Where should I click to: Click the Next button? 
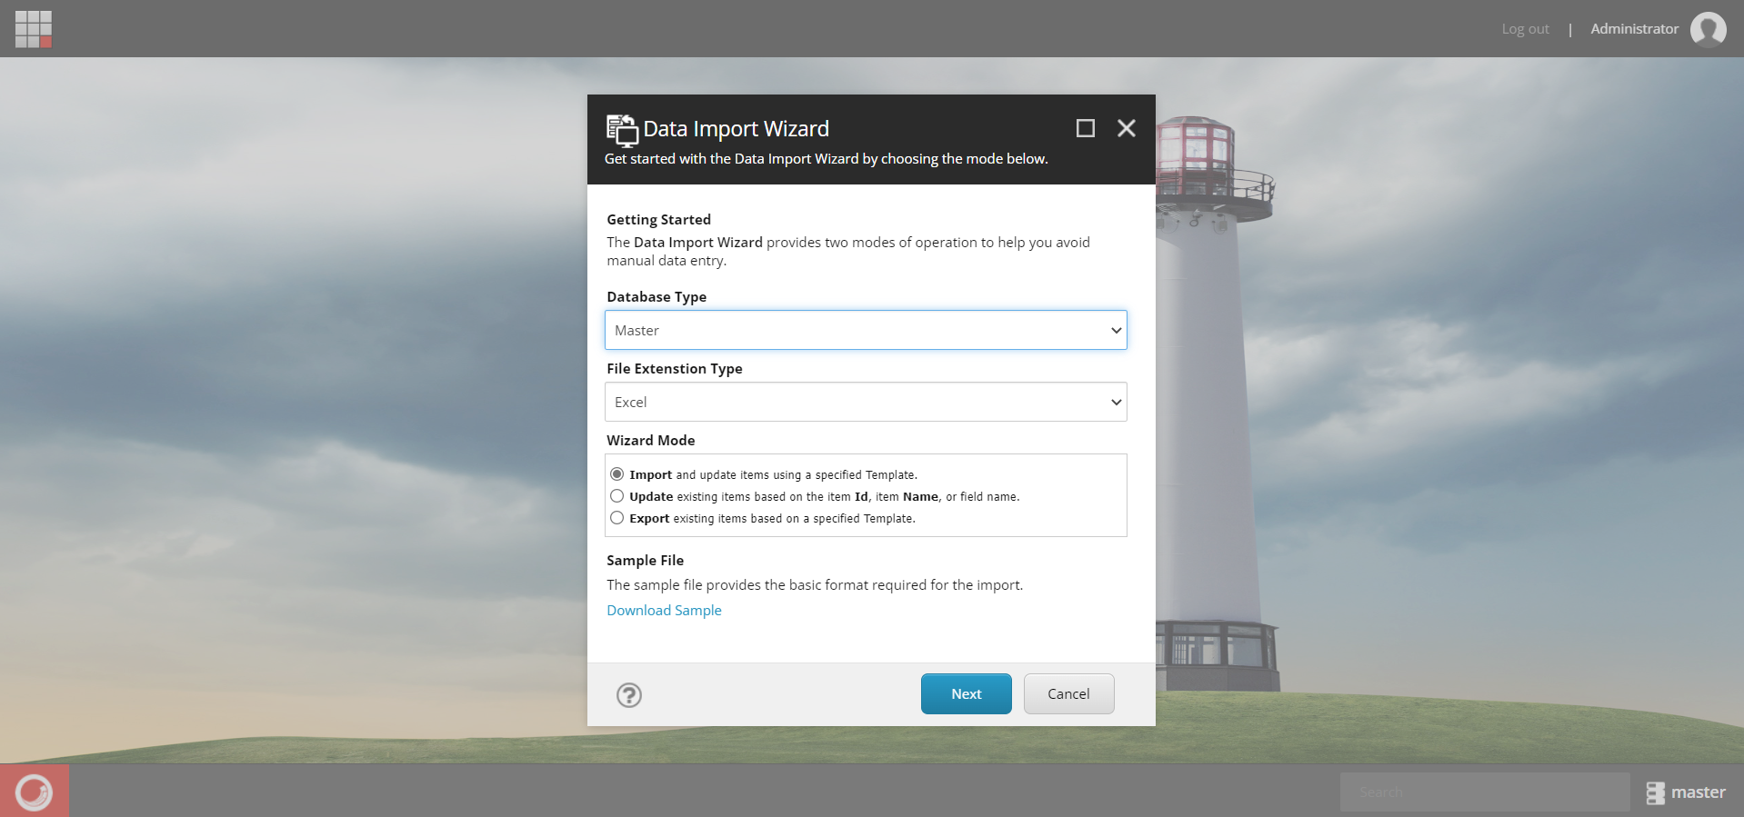click(966, 694)
